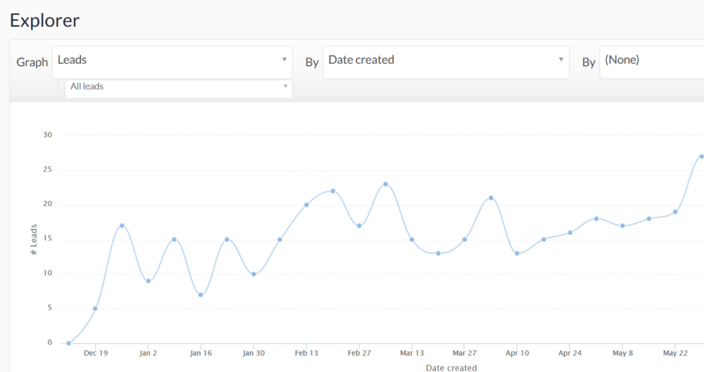Click the 17-lead peak after Dec 19
Image resolution: width=704 pixels, height=372 pixels.
(122, 225)
